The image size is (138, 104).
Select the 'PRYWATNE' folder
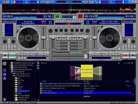pos(22,100)
